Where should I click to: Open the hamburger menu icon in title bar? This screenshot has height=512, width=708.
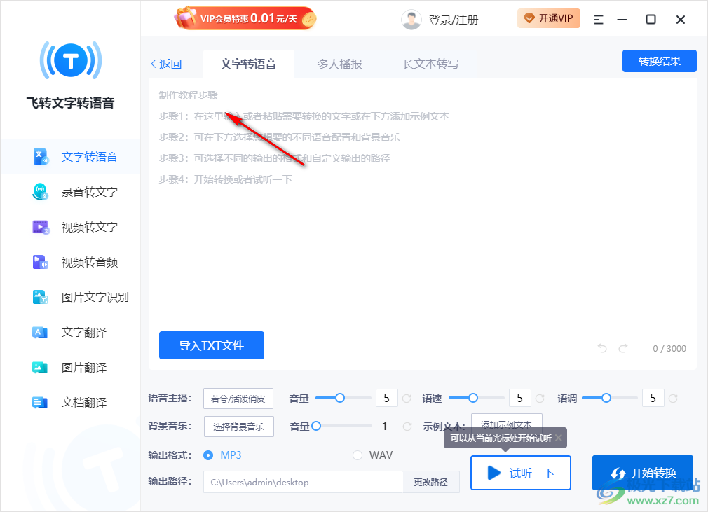598,20
